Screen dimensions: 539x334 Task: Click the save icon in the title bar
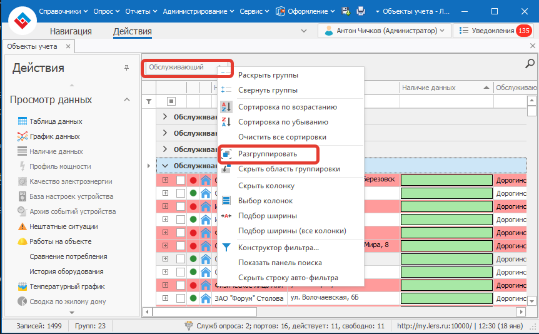coord(346,11)
